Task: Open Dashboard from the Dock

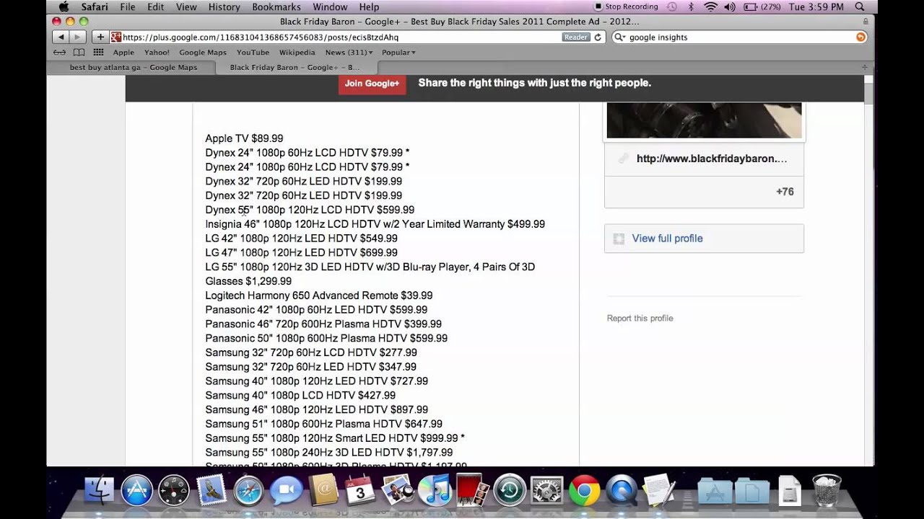Action: (174, 492)
